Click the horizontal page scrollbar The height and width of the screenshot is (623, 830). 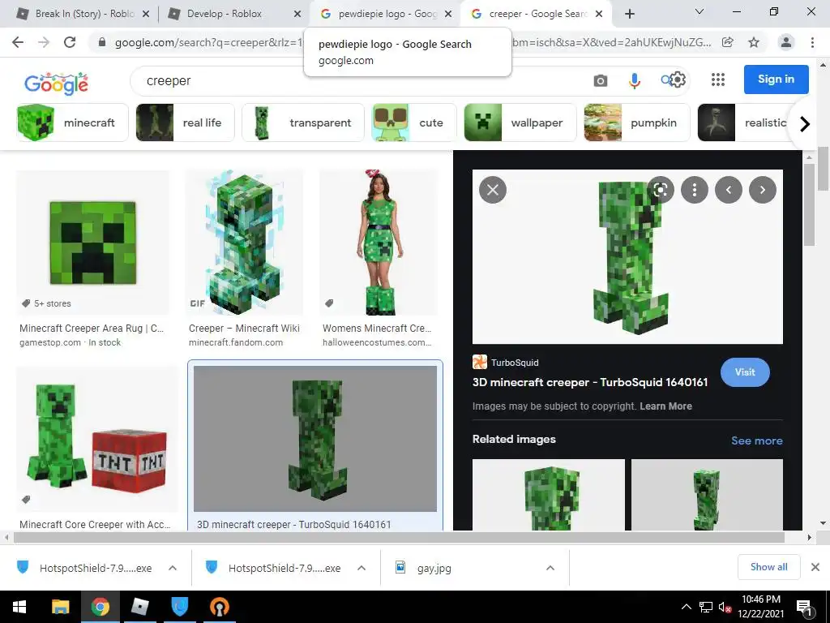(399, 537)
